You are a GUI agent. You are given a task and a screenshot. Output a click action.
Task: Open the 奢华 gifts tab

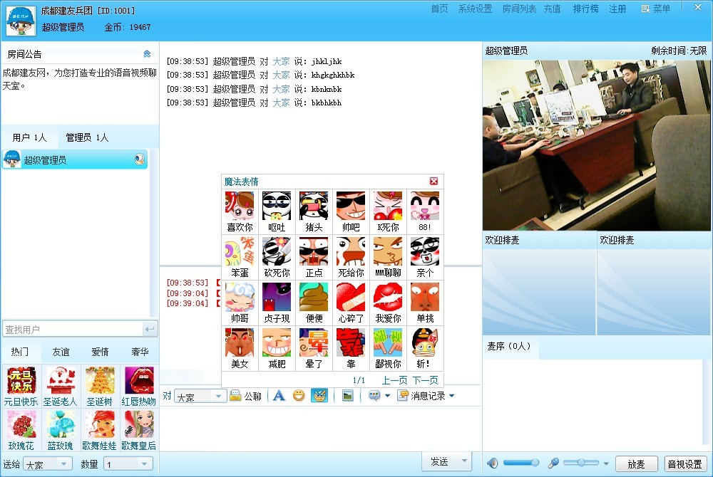pyautogui.click(x=140, y=352)
